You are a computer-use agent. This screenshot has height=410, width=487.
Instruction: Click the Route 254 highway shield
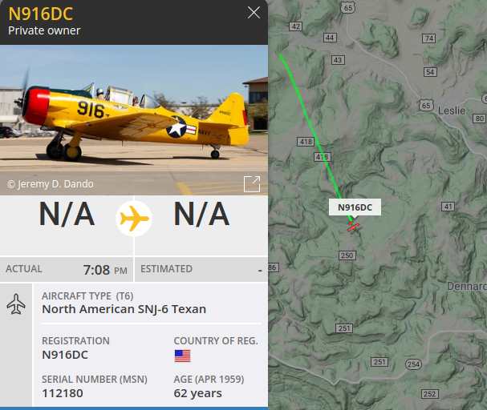pyautogui.click(x=413, y=364)
